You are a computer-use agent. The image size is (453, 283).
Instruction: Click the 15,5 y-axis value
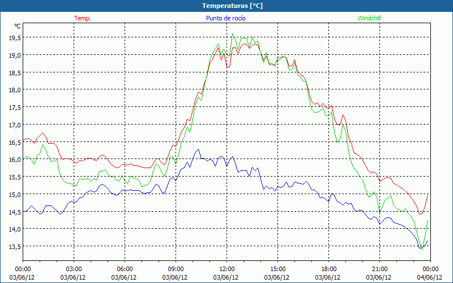[x=15, y=177]
